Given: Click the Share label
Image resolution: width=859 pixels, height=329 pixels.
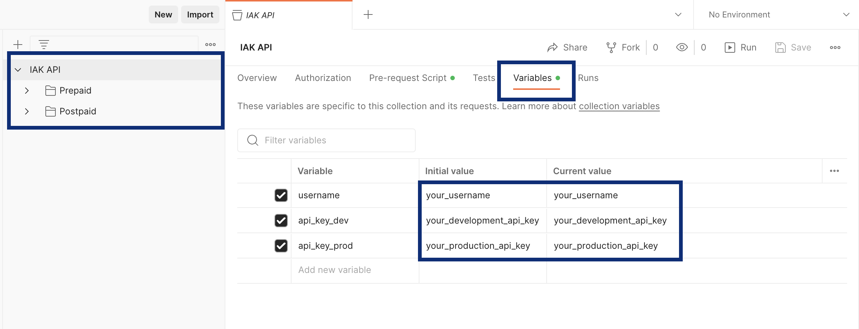Looking at the screenshot, I should pyautogui.click(x=575, y=48).
